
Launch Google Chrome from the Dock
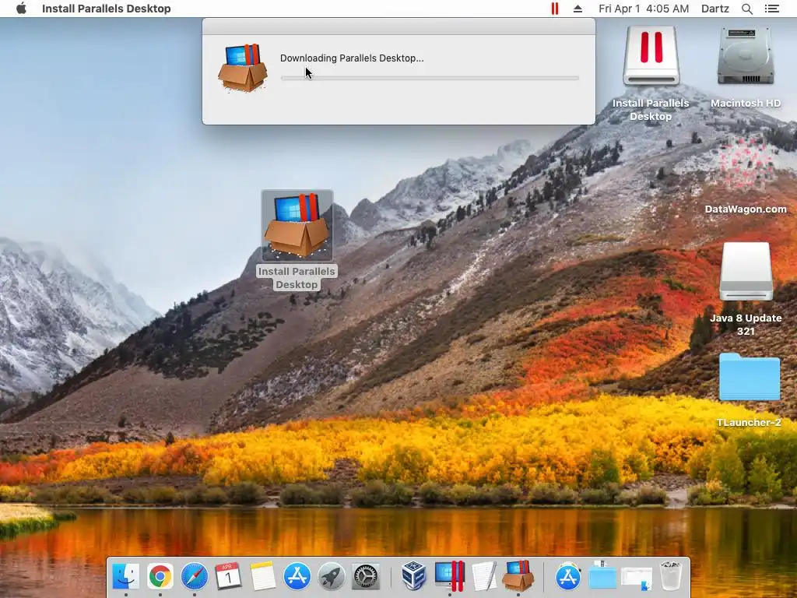coord(160,576)
